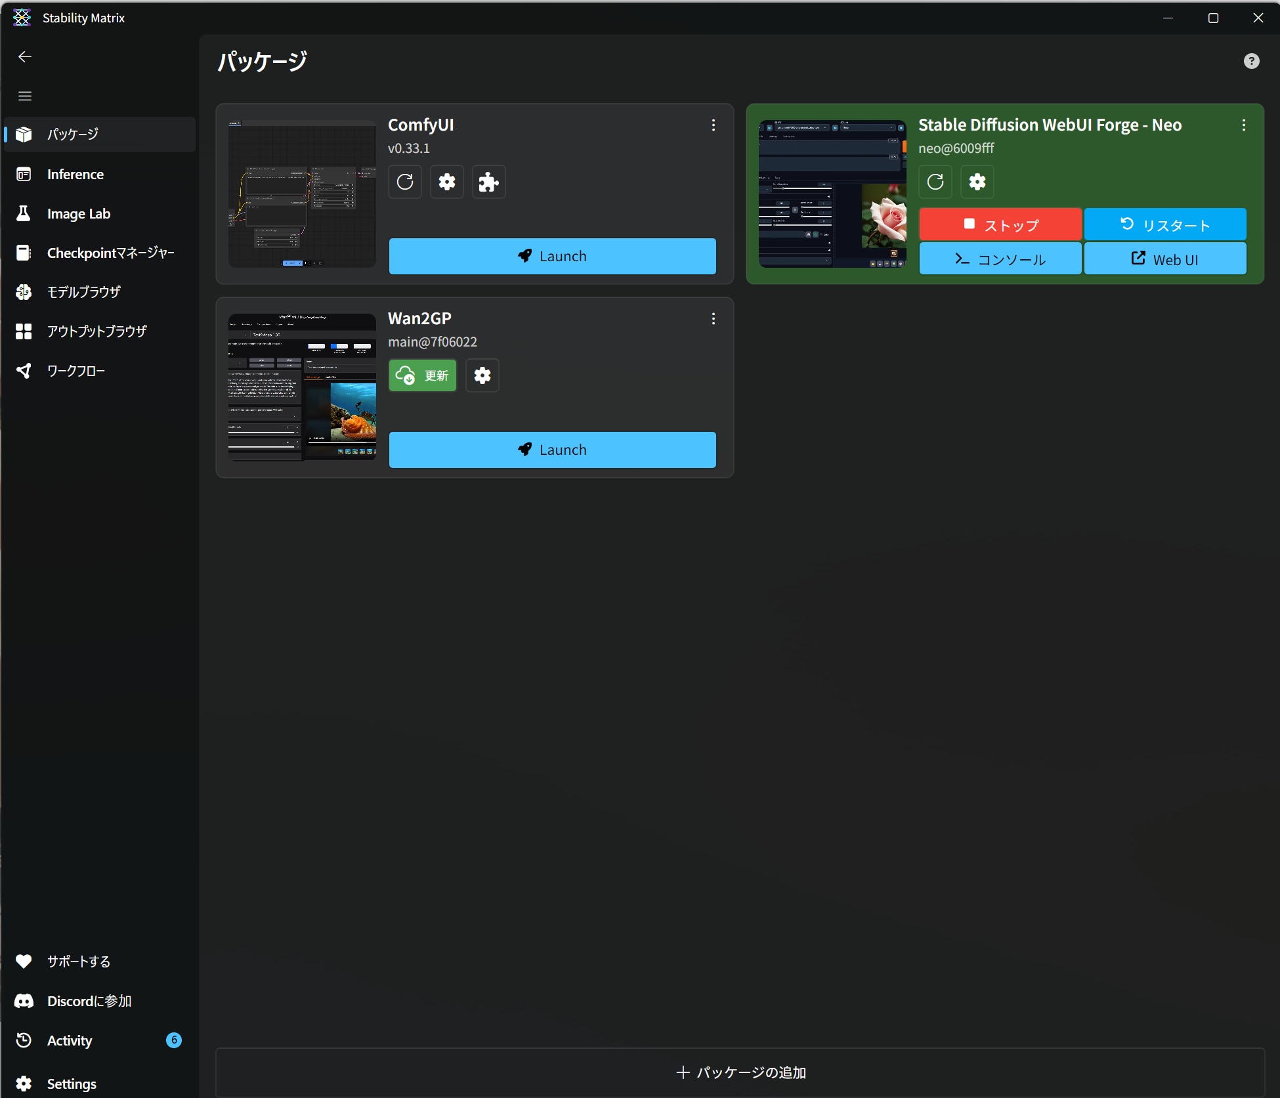Click the help question mark icon
The width and height of the screenshot is (1280, 1098).
pyautogui.click(x=1251, y=61)
